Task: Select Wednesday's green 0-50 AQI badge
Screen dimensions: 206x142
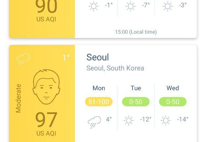Action: 173,102
